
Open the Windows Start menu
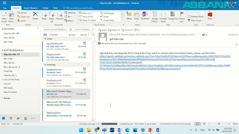(81, 130)
